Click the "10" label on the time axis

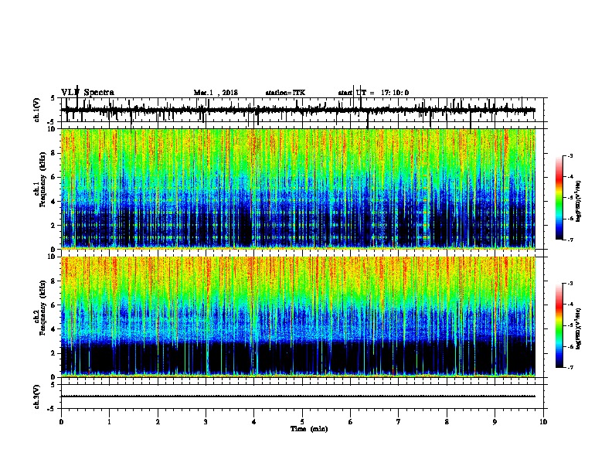click(543, 422)
